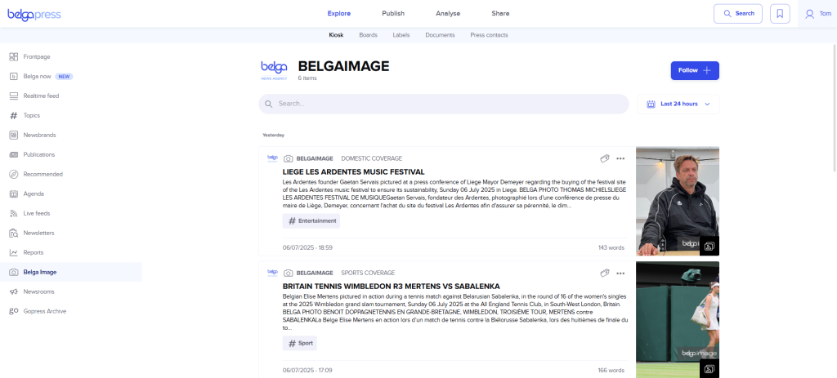
Task: Expand the Last 24 hours date filter
Action: click(678, 104)
